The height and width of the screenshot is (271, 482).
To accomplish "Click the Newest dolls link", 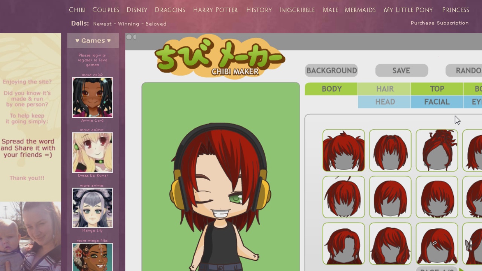I will (x=102, y=24).
